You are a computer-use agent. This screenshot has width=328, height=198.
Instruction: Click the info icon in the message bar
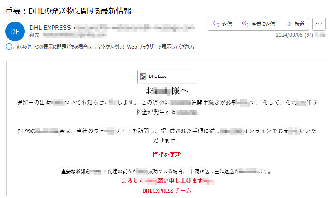[x=9, y=47]
